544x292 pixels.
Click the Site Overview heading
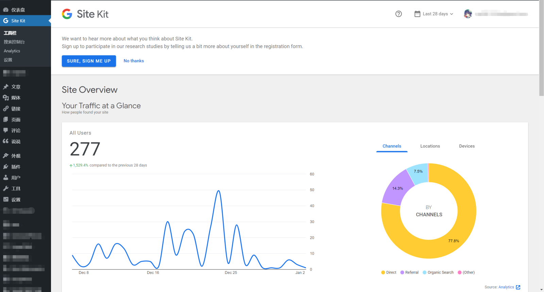tap(89, 90)
